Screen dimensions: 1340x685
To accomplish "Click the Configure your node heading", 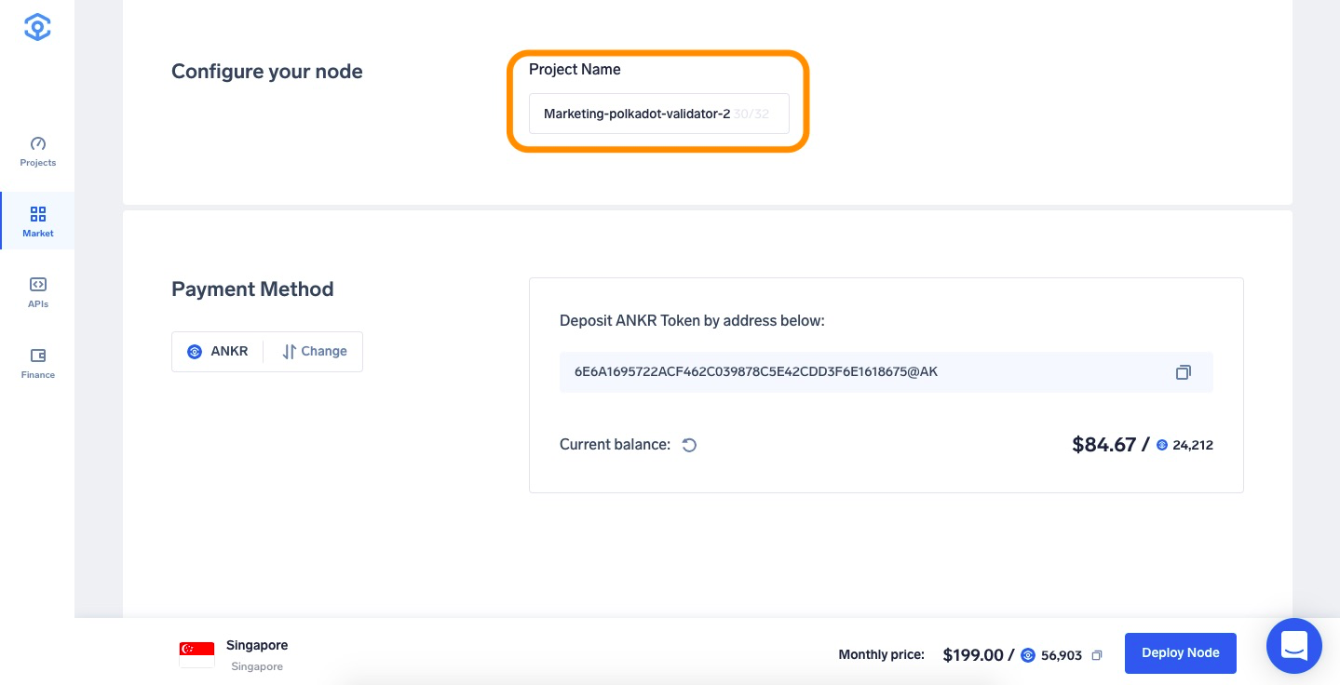I will [x=267, y=72].
